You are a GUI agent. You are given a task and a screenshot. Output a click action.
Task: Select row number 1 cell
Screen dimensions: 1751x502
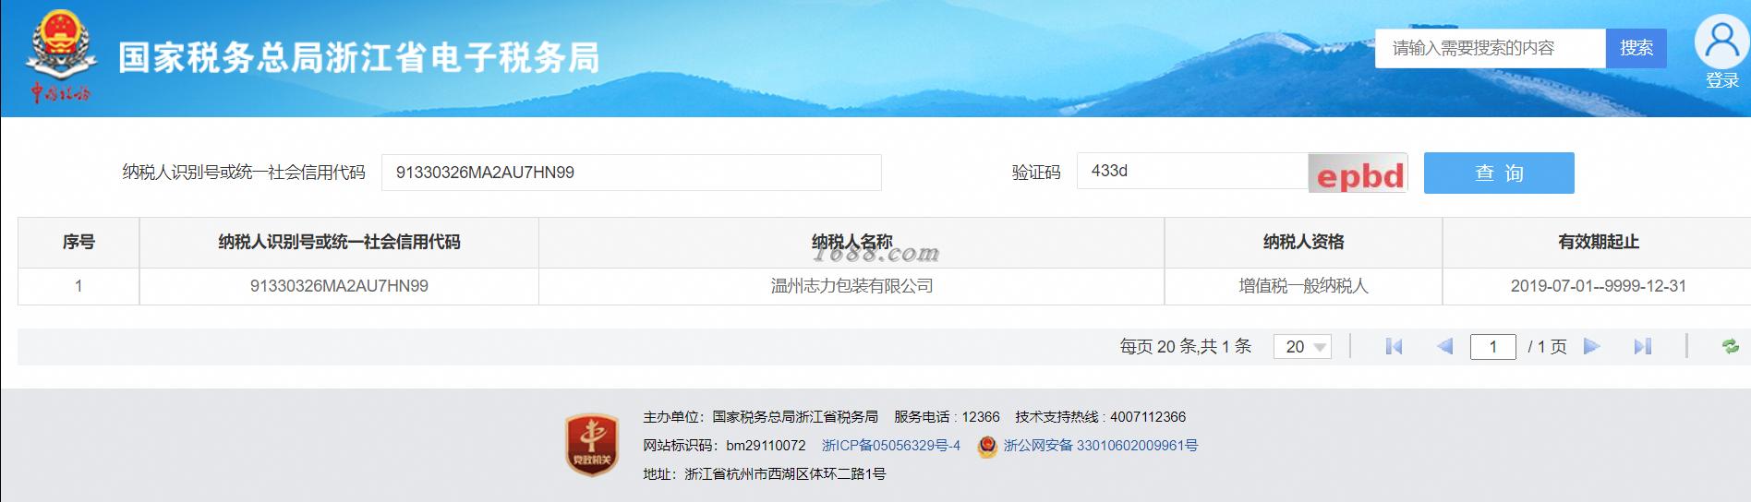coord(78,286)
